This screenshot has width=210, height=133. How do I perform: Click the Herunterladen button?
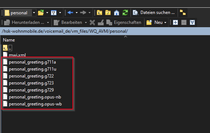(24, 22)
